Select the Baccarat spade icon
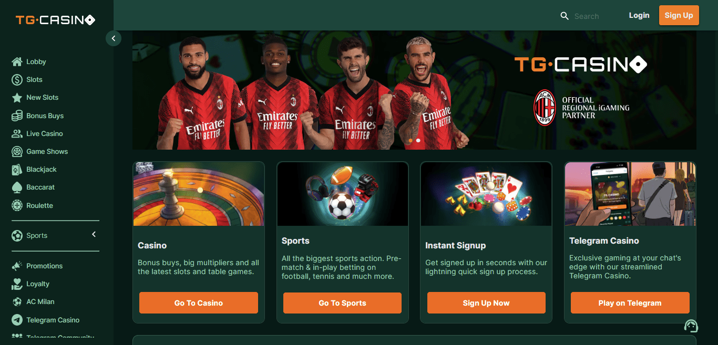The height and width of the screenshot is (345, 718). point(17,187)
